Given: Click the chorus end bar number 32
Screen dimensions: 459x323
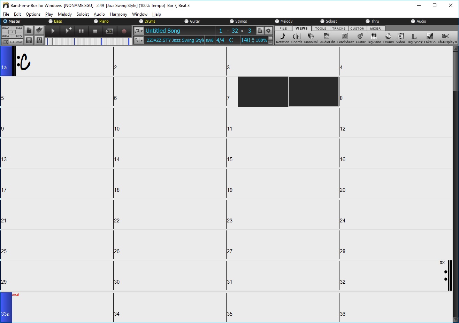Looking at the screenshot, I should click(x=235, y=31).
